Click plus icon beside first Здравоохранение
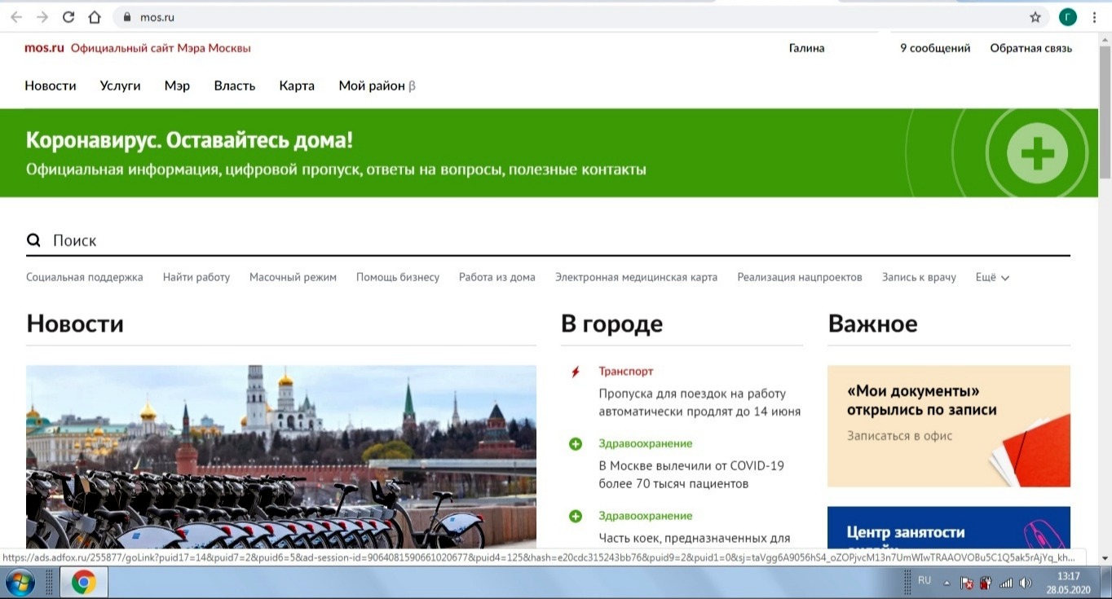This screenshot has height=599, width=1112. pos(576,444)
